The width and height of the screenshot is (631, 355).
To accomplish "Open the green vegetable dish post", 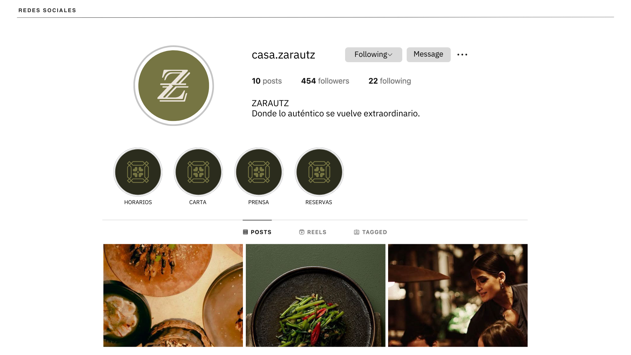I will coord(315,295).
